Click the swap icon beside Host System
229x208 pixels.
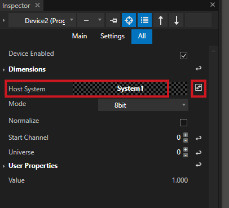[199, 87]
